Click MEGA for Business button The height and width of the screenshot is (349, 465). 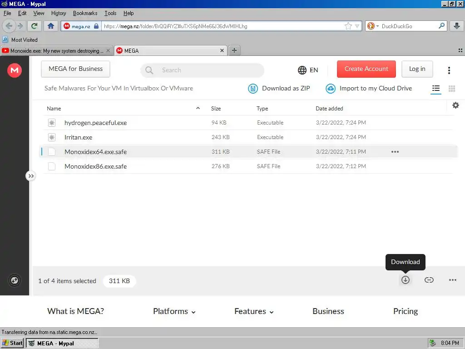pos(76,69)
